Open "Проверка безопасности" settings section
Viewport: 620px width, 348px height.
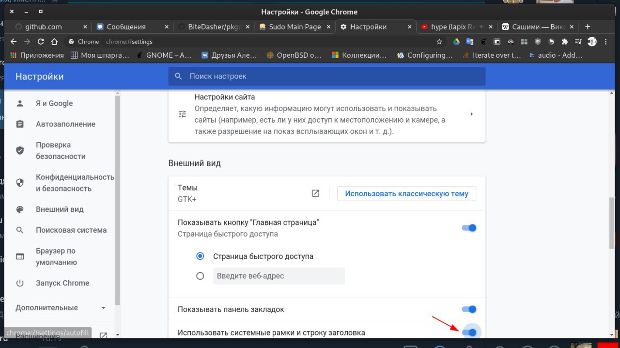[61, 151]
